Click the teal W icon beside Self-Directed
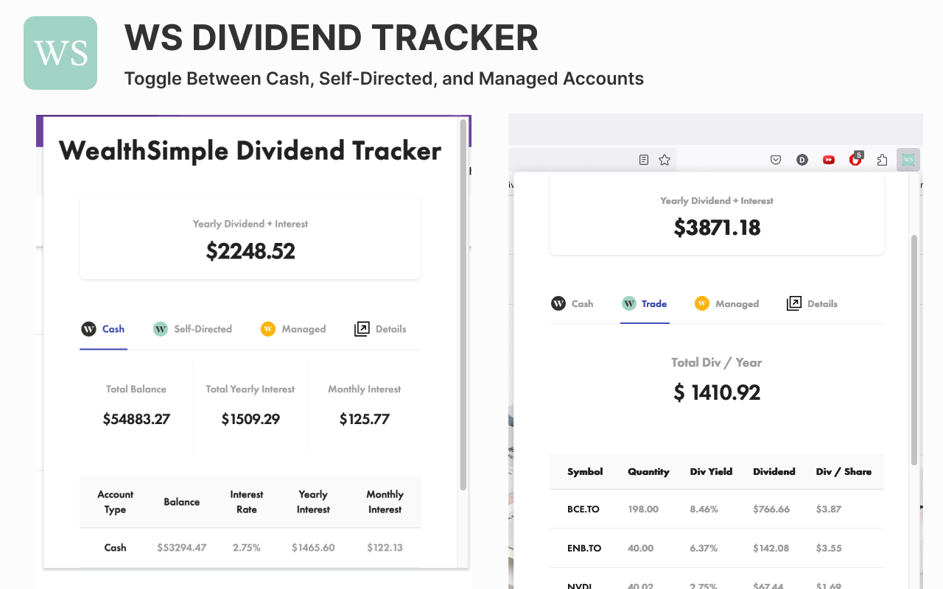 160,329
